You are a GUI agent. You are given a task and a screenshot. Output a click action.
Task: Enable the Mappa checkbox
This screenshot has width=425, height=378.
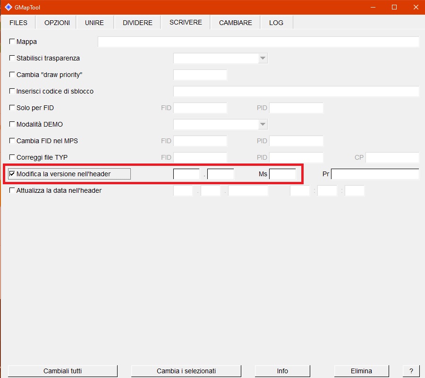coord(12,42)
